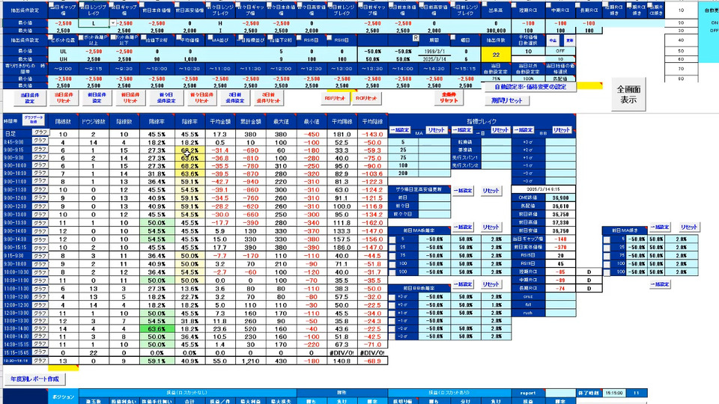The width and height of the screenshot is (719, 404).
Task: Open the グラフ button for the 15:15-15:45 row
Action: (x=40, y=352)
